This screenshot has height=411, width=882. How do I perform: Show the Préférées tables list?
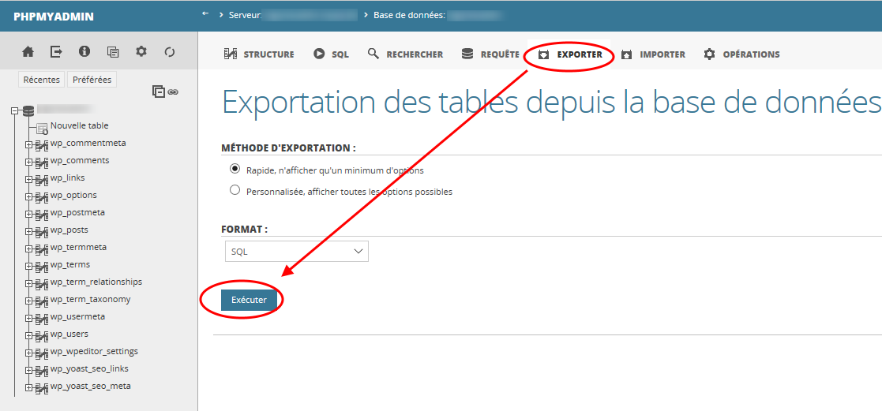click(92, 80)
